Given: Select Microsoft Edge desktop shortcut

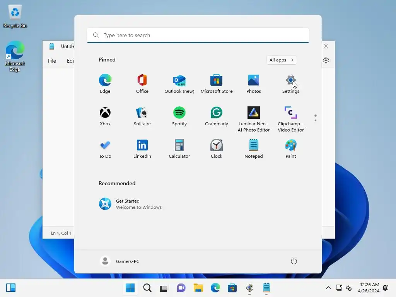Looking at the screenshot, I should point(15,56).
